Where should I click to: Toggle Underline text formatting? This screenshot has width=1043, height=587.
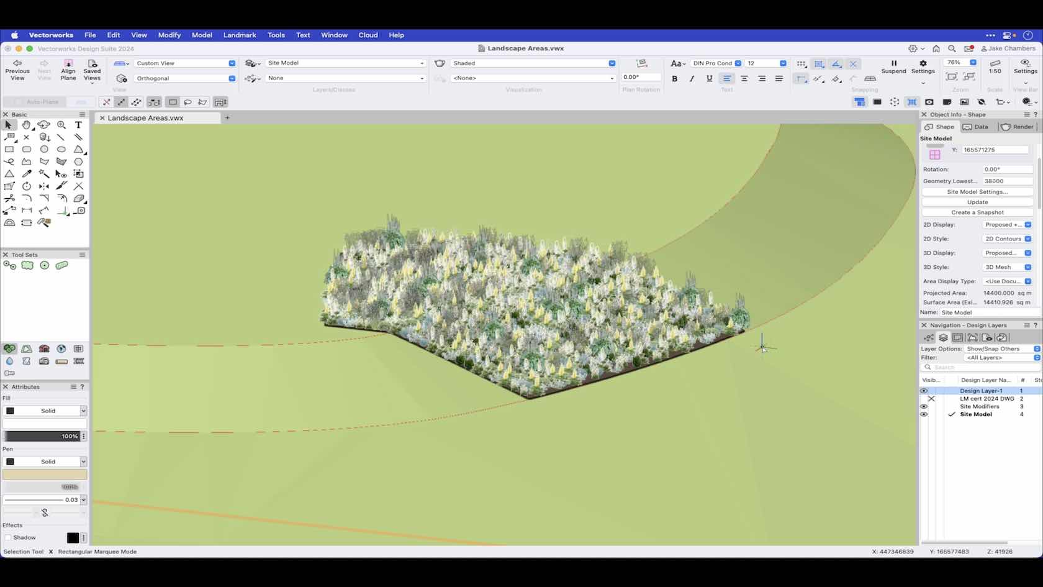[x=709, y=79]
